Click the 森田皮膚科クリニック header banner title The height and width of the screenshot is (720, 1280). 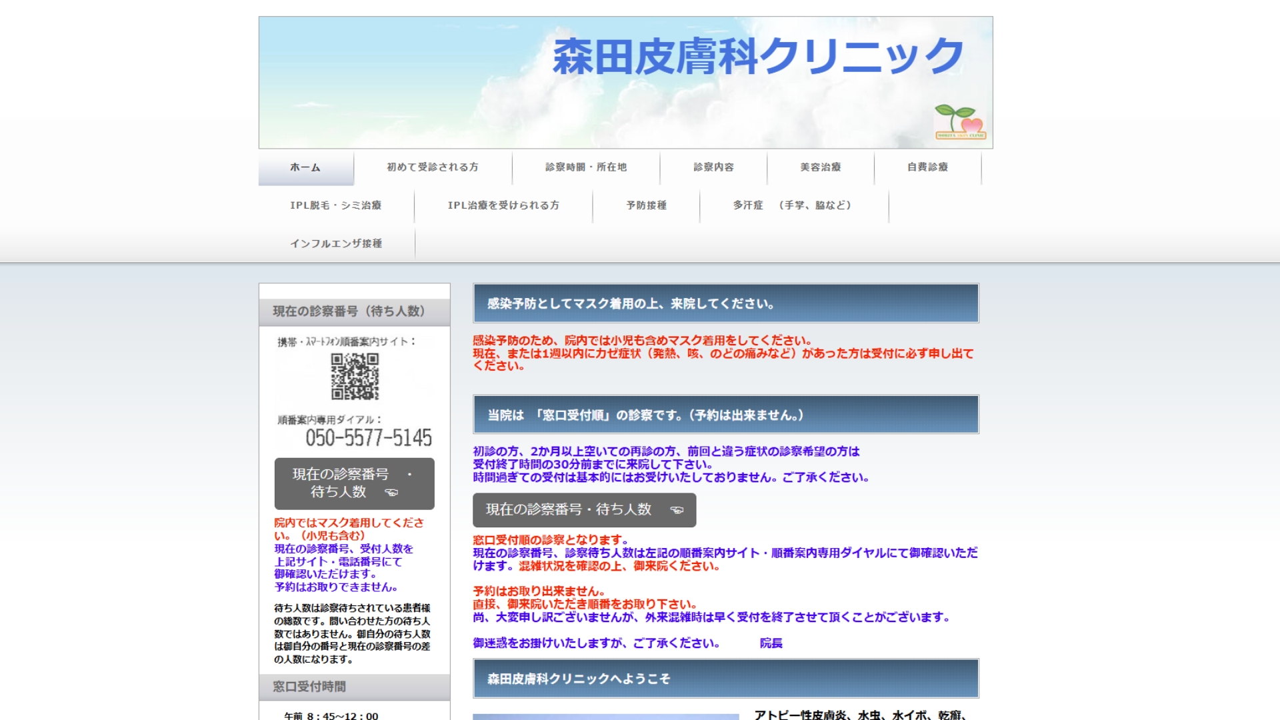point(758,57)
